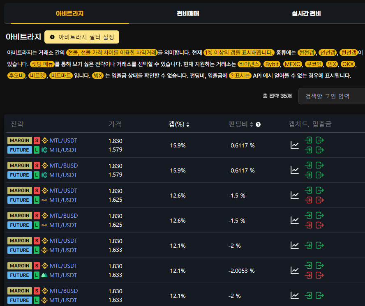Click the highlighted MEXC exchange label
The image size is (365, 306).
tap(292, 64)
